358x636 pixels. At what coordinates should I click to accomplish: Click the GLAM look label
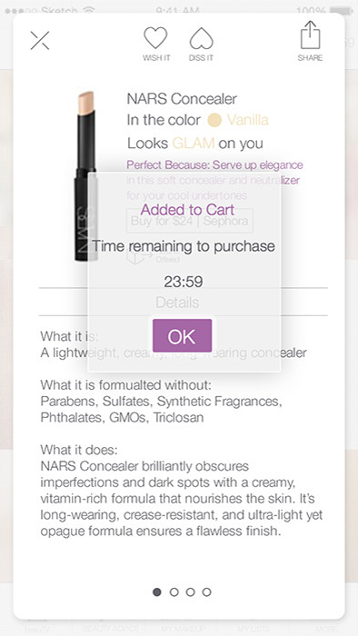click(194, 144)
